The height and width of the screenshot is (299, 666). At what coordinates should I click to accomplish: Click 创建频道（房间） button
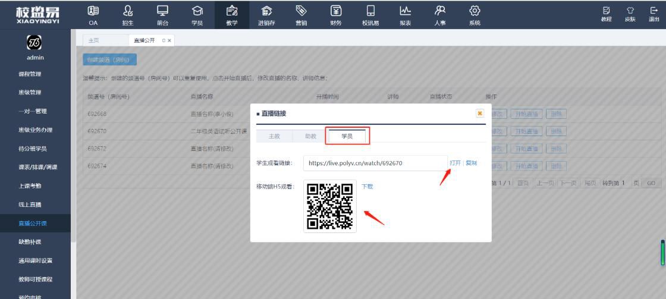pyautogui.click(x=109, y=60)
